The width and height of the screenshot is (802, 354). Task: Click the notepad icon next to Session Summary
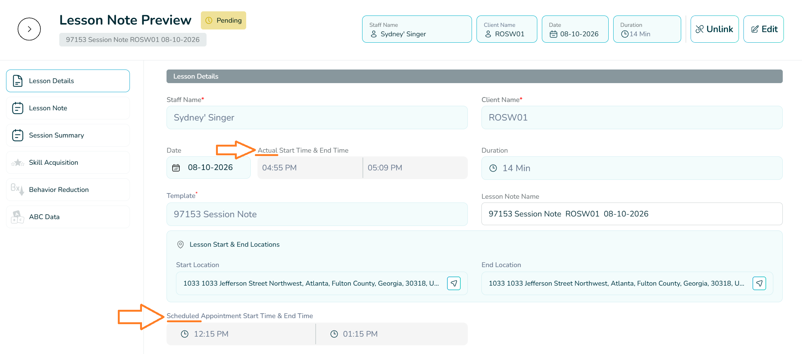point(18,135)
